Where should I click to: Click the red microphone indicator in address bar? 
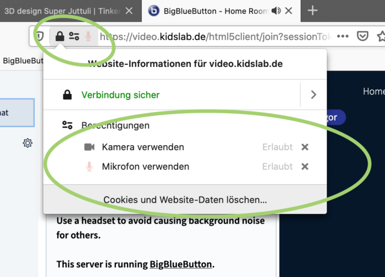pos(88,36)
